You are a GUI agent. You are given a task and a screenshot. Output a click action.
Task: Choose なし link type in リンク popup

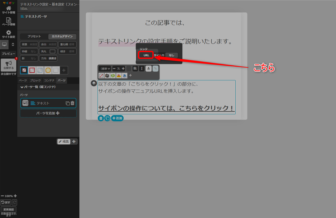172,55
